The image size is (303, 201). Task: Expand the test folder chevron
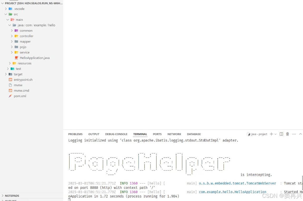8,69
